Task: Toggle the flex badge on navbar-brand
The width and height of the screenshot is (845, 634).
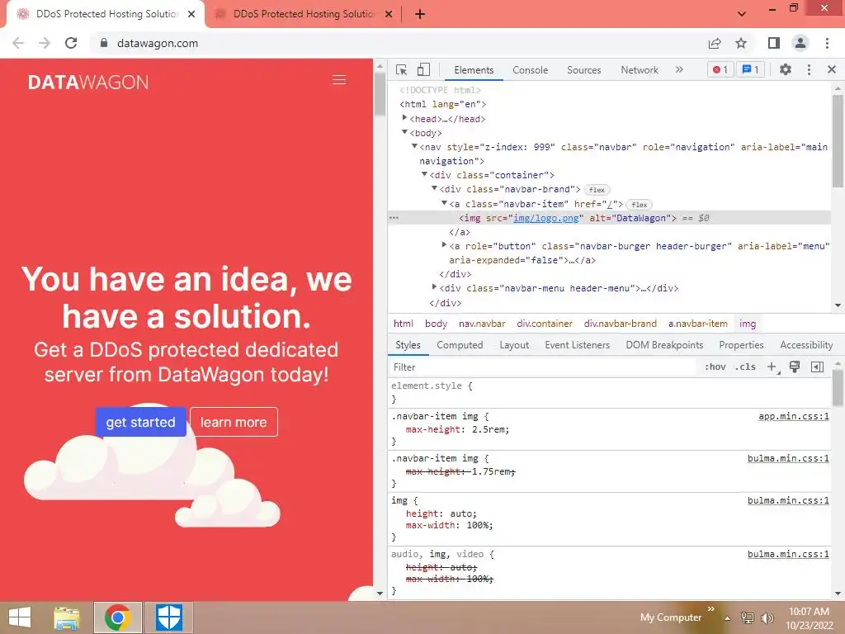Action: click(x=597, y=190)
